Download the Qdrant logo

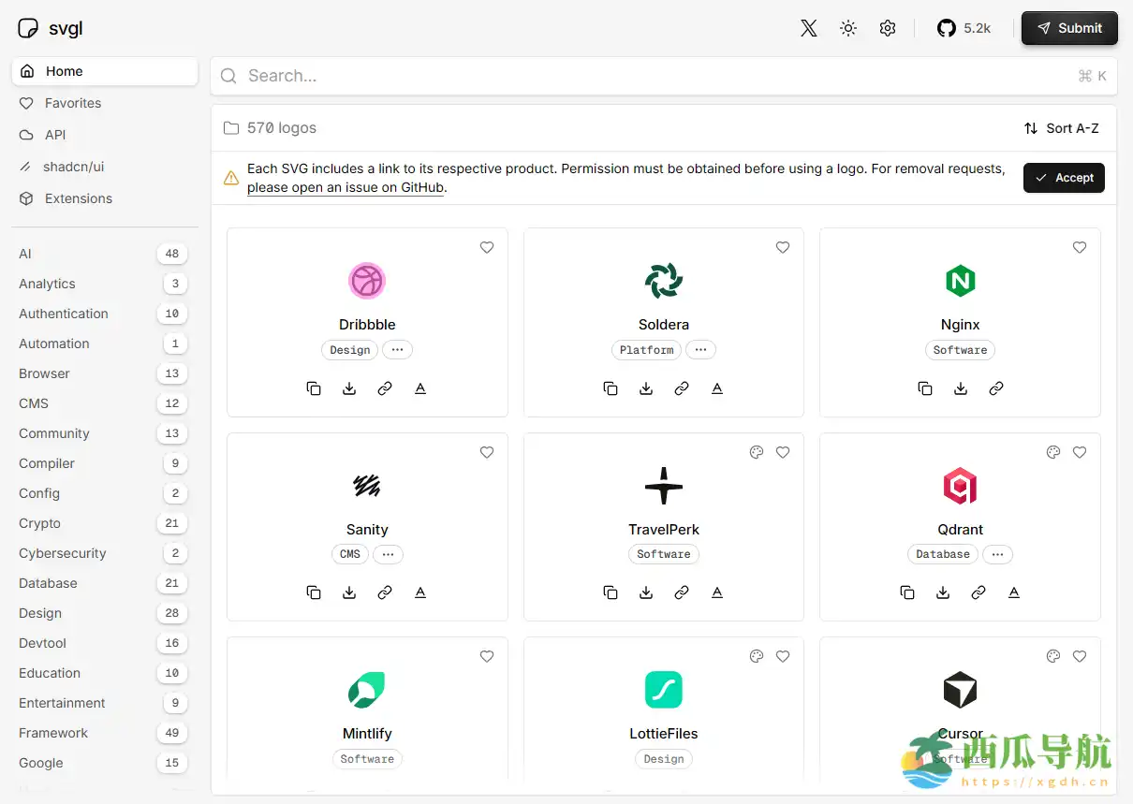(x=943, y=592)
